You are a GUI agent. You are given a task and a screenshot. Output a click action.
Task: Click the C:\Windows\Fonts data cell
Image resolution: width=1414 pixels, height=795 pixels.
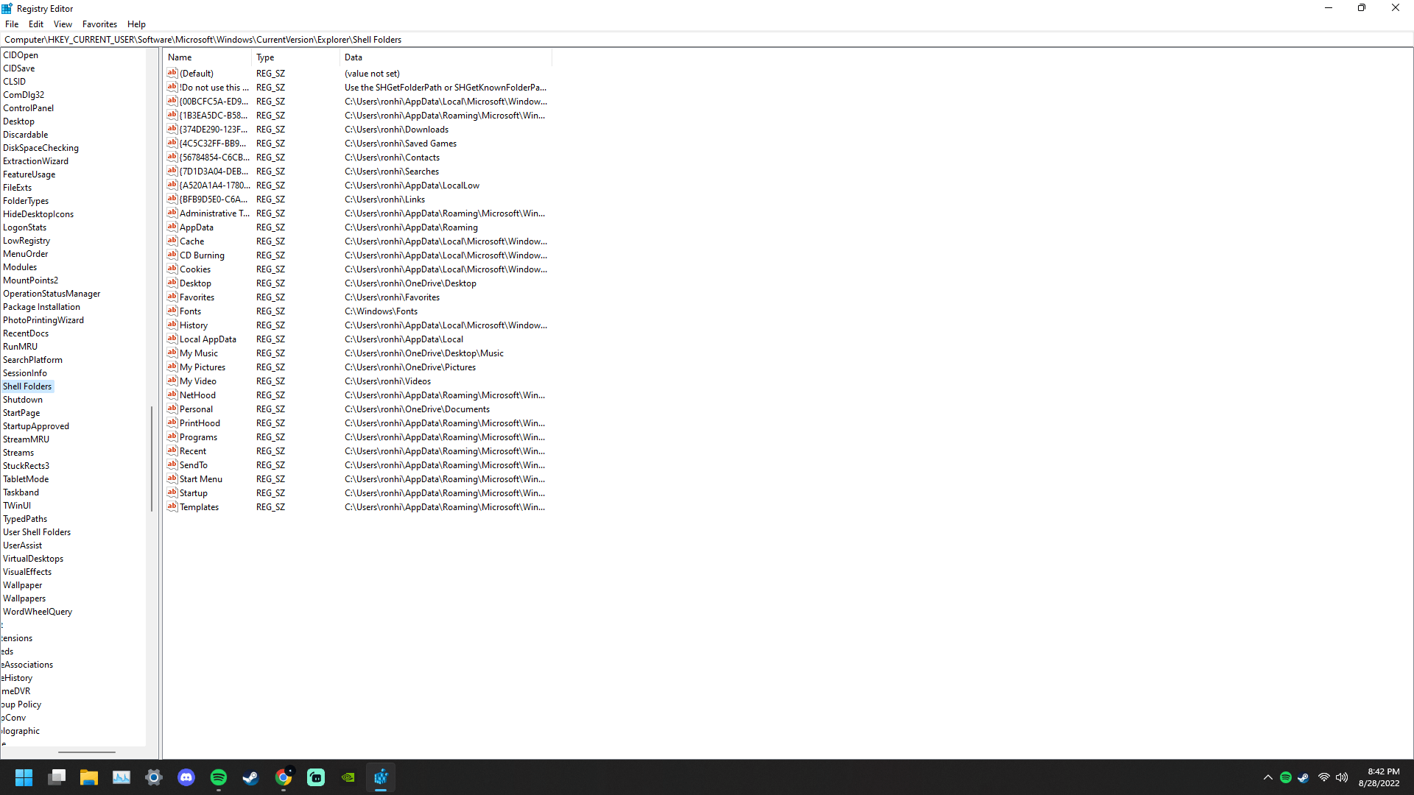[381, 311]
